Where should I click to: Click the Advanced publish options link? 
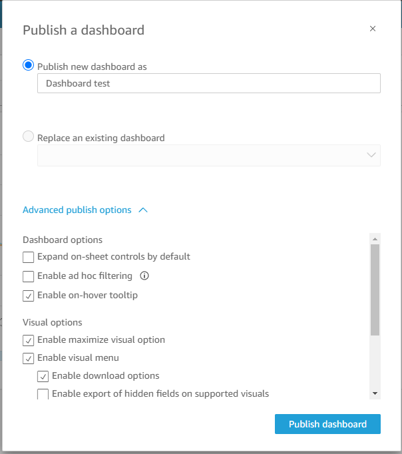point(77,210)
